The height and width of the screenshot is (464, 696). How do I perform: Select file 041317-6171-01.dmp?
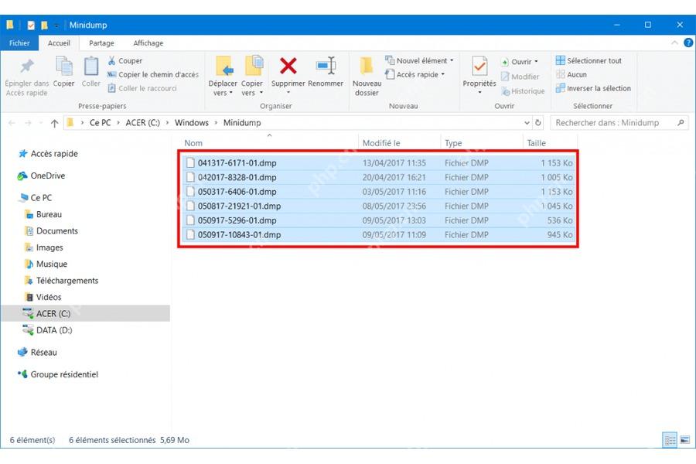[379, 163]
